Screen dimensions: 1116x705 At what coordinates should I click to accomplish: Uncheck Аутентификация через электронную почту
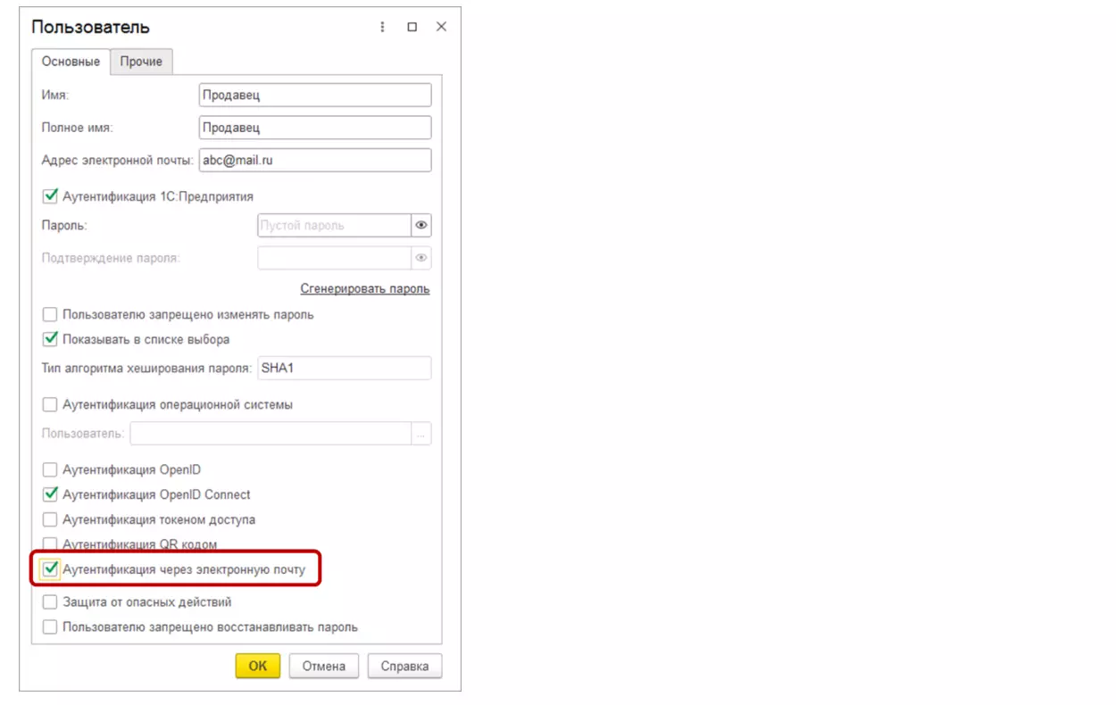tap(50, 569)
